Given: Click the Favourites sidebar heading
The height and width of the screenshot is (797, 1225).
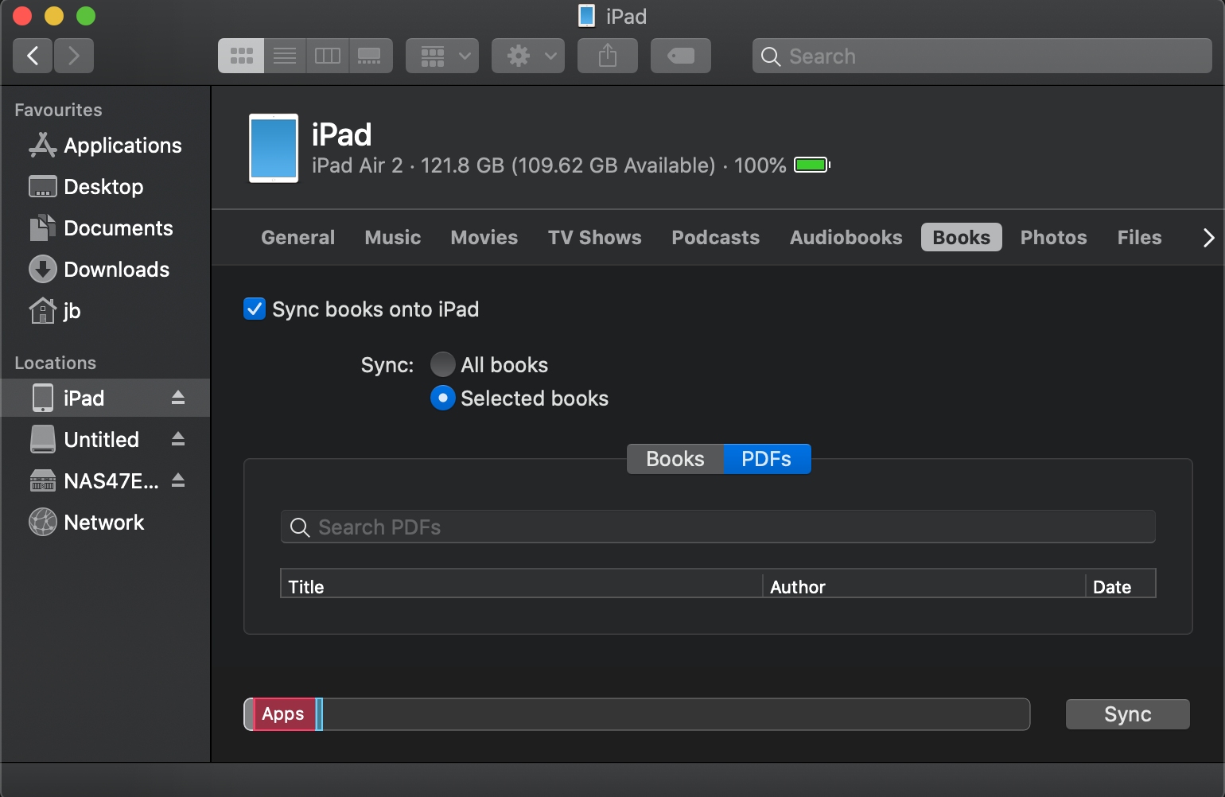Looking at the screenshot, I should point(58,110).
